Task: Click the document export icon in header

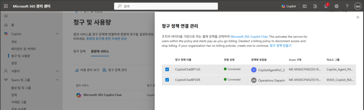Action: click(x=315, y=6)
